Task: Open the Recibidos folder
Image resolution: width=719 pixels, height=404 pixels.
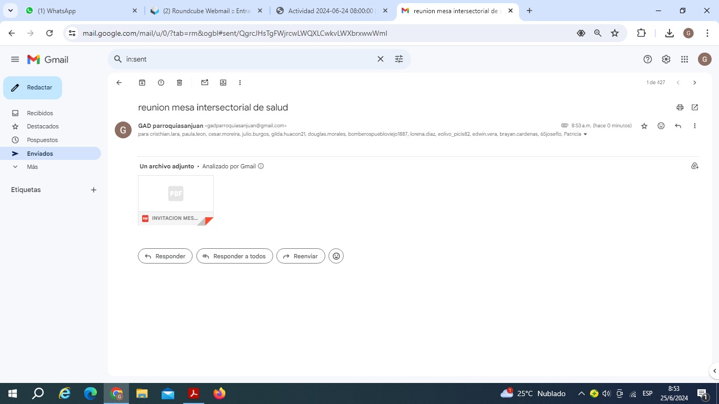Action: [40, 113]
